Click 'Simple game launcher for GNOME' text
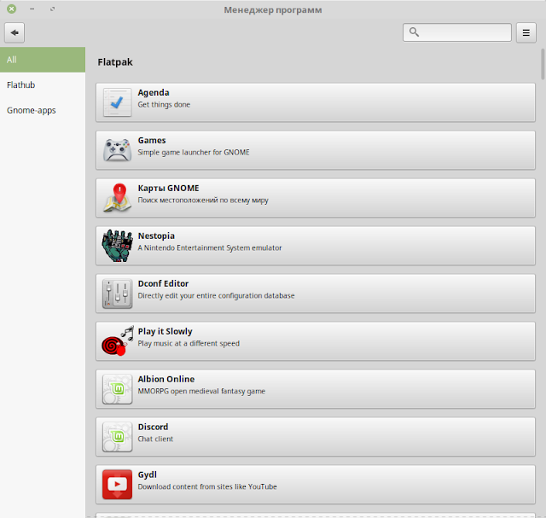 (x=194, y=152)
